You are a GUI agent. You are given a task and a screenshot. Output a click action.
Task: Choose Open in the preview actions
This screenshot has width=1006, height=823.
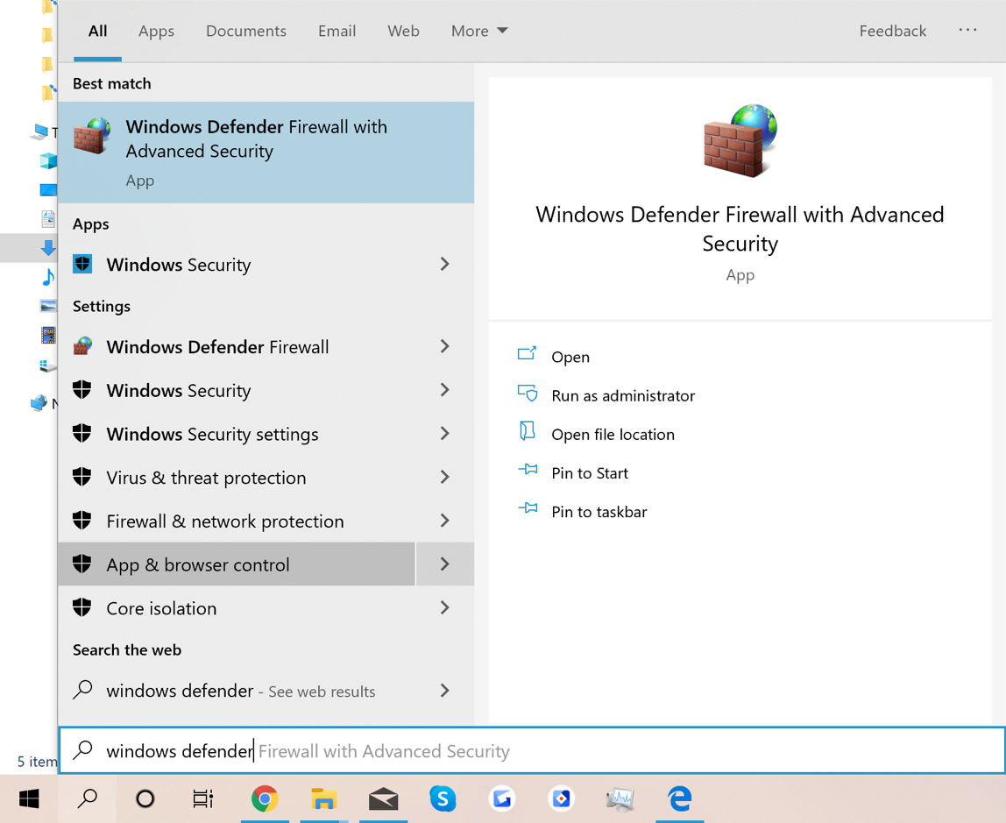pyautogui.click(x=570, y=357)
